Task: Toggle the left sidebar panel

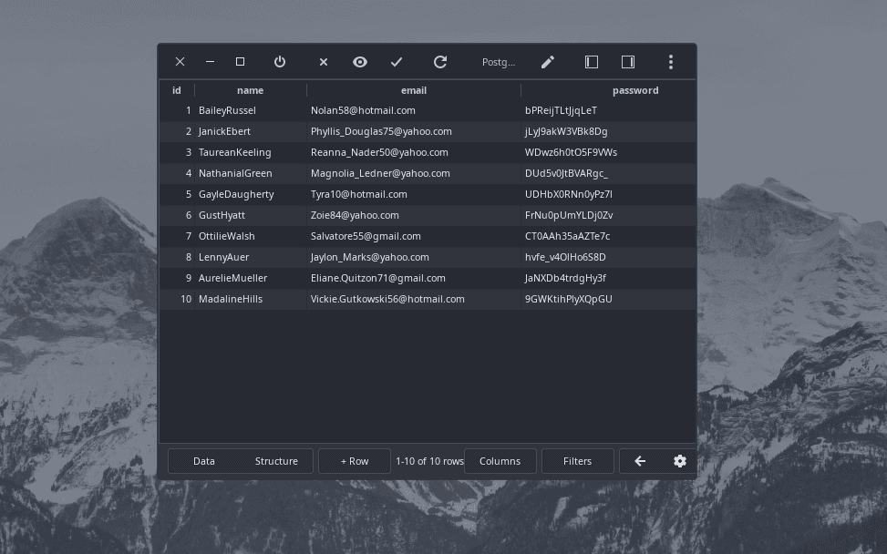Action: (x=592, y=62)
